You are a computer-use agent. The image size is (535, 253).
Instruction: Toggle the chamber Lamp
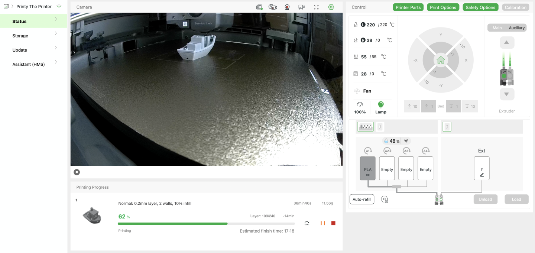click(380, 108)
